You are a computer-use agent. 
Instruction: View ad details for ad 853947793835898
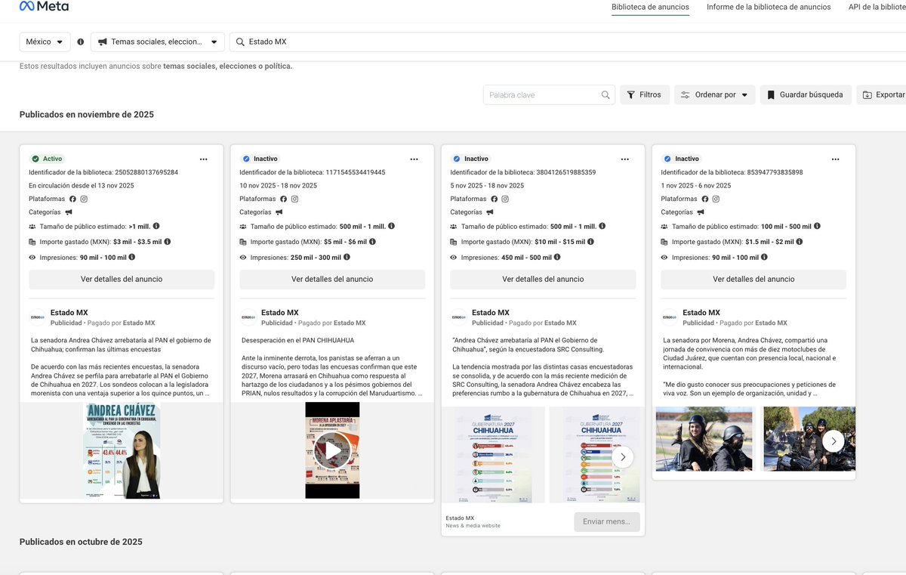click(753, 279)
